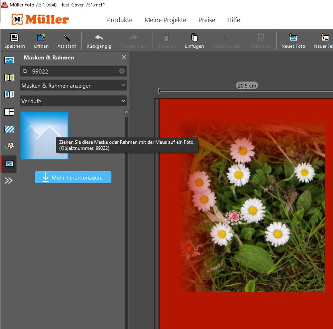Paste using the Einfügen icon
The width and height of the screenshot is (333, 329).
pyautogui.click(x=194, y=41)
